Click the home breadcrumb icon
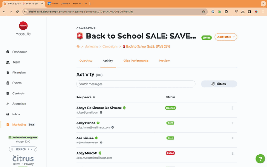 [78, 46]
